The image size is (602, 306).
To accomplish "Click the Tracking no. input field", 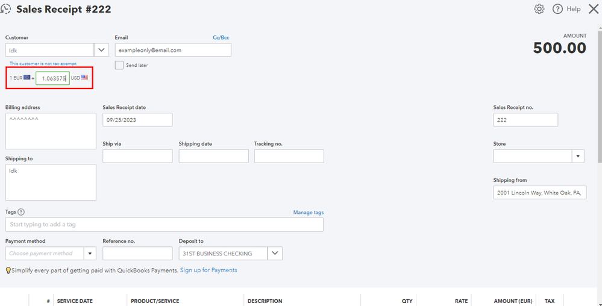I will 289,156.
